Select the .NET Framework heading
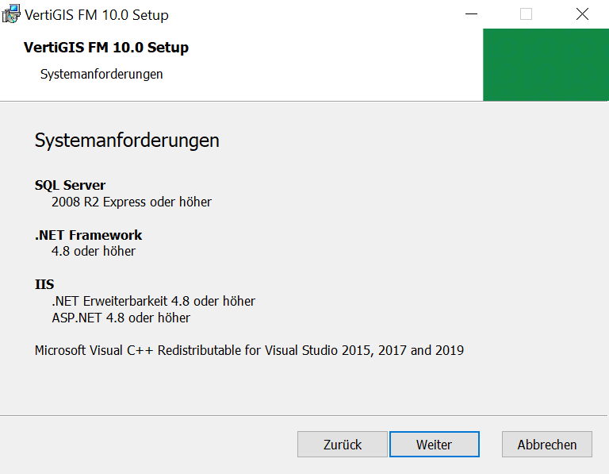The height and width of the screenshot is (474, 609). 89,235
